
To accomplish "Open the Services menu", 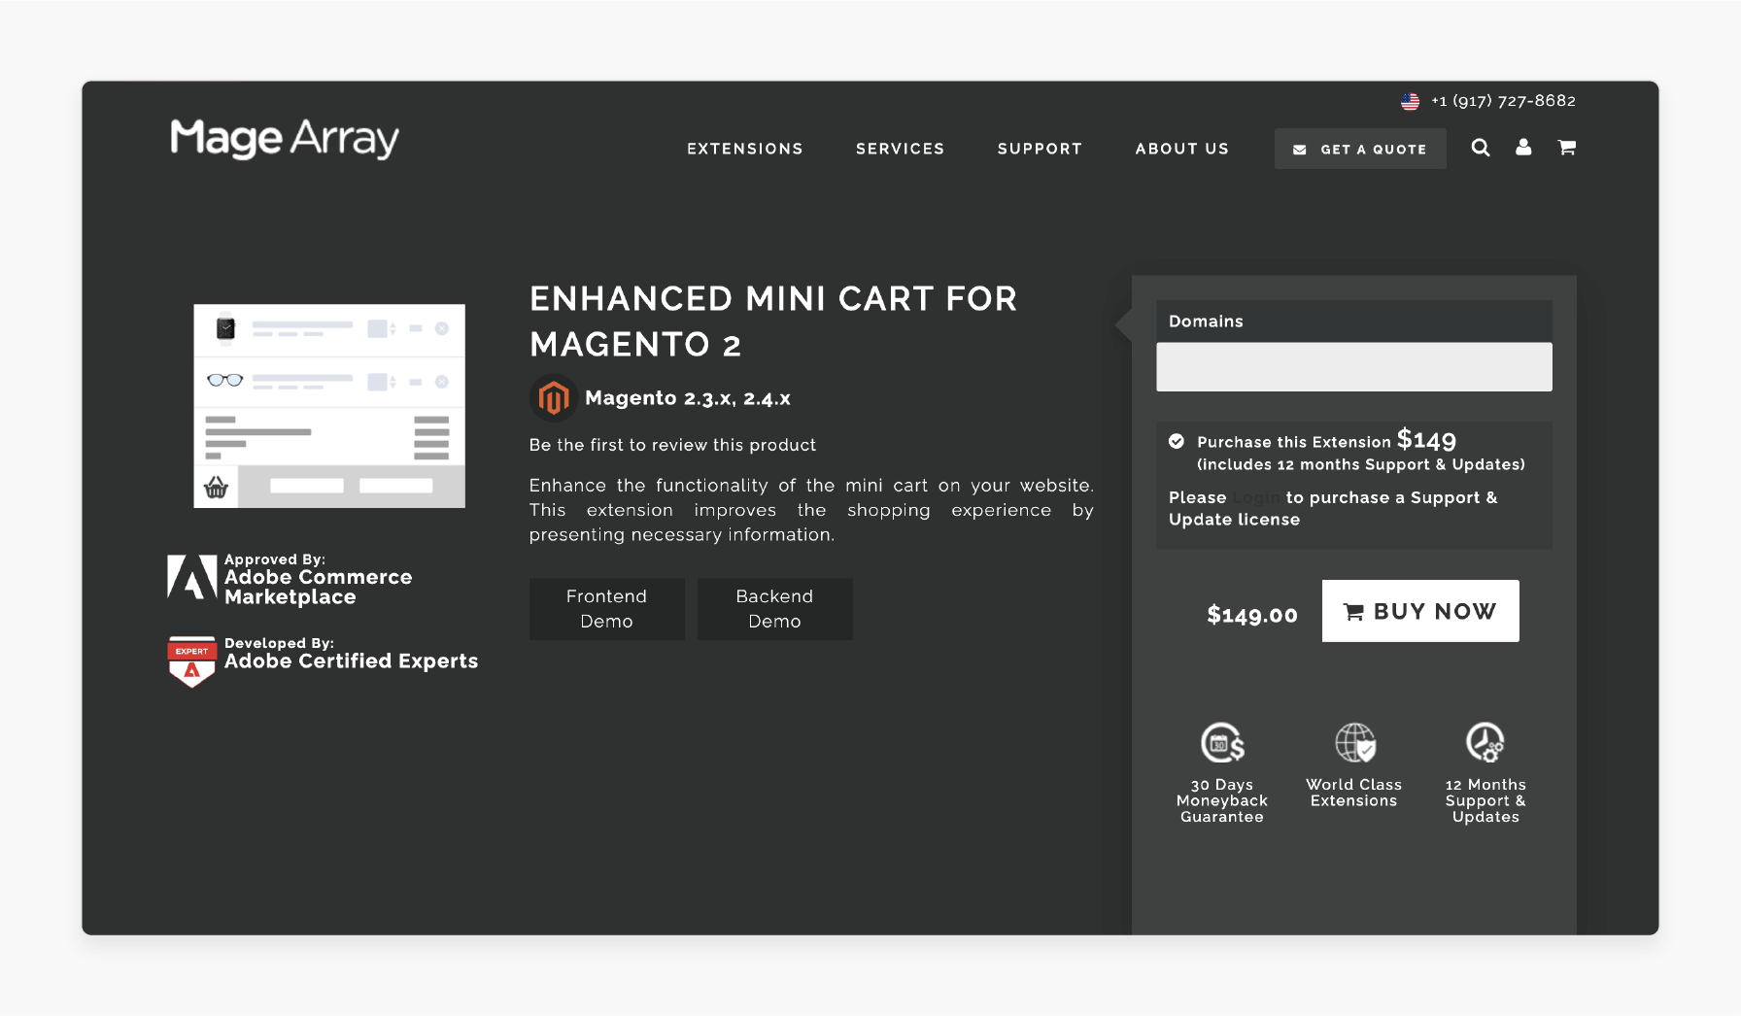I will (x=900, y=149).
